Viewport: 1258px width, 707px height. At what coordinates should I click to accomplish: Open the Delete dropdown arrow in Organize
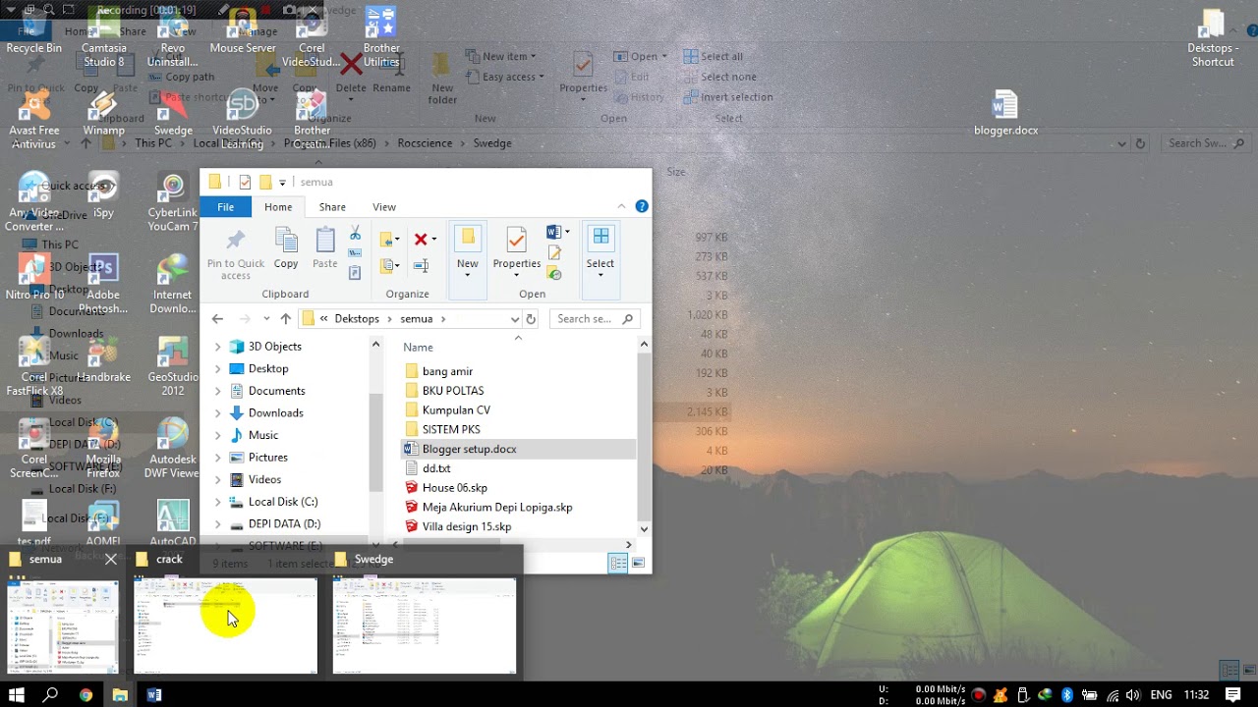[x=434, y=240]
